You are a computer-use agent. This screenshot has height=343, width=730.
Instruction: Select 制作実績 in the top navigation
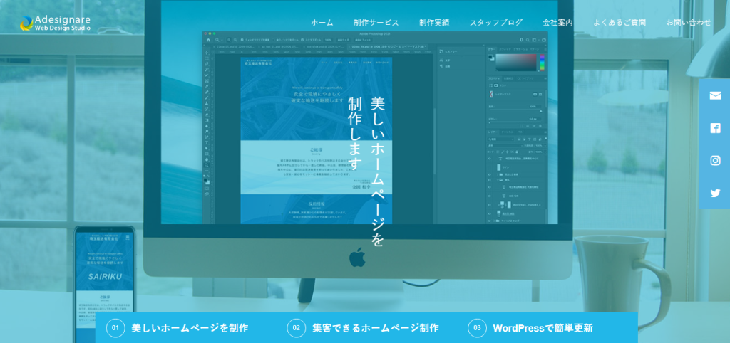[x=434, y=23]
